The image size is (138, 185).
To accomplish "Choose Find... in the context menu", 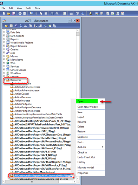I will click(x=81, y=142).
